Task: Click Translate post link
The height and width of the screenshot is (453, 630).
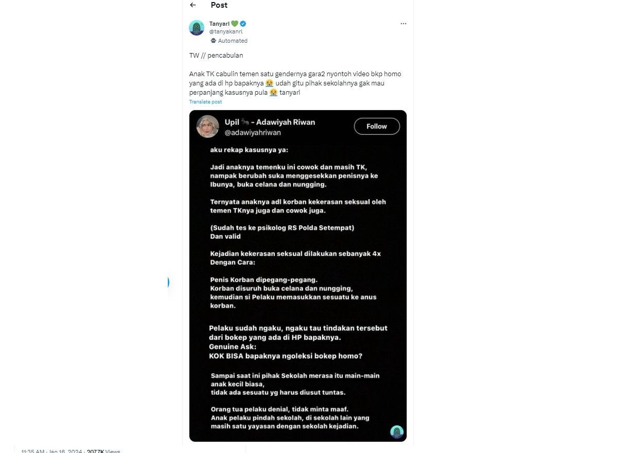Action: (x=205, y=102)
